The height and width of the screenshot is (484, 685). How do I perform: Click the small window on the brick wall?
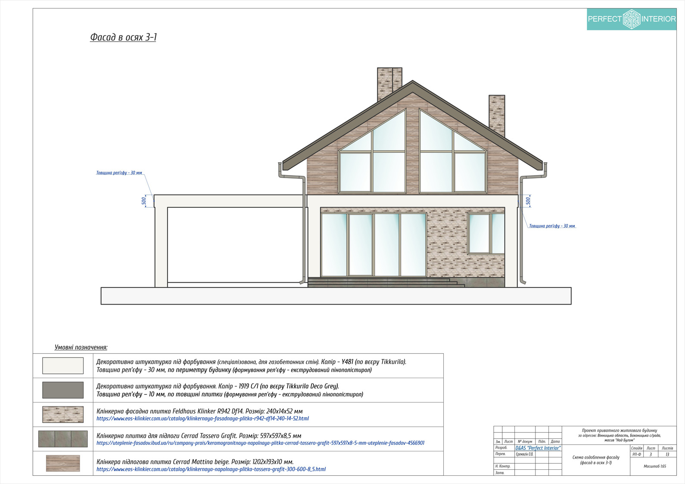486,234
